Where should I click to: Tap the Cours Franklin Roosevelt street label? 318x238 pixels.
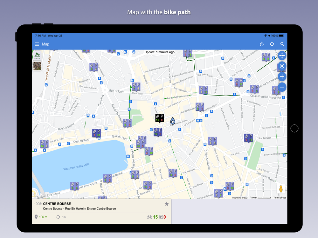[x=266, y=96]
